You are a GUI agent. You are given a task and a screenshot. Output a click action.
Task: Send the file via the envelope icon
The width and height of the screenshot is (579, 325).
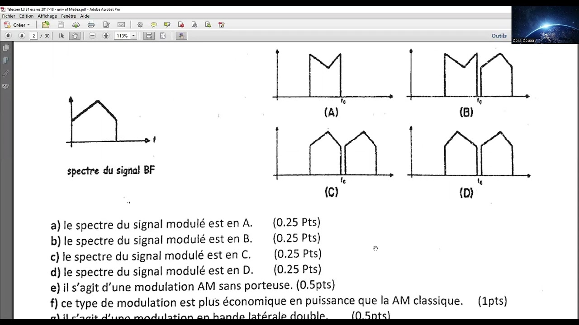coord(121,25)
